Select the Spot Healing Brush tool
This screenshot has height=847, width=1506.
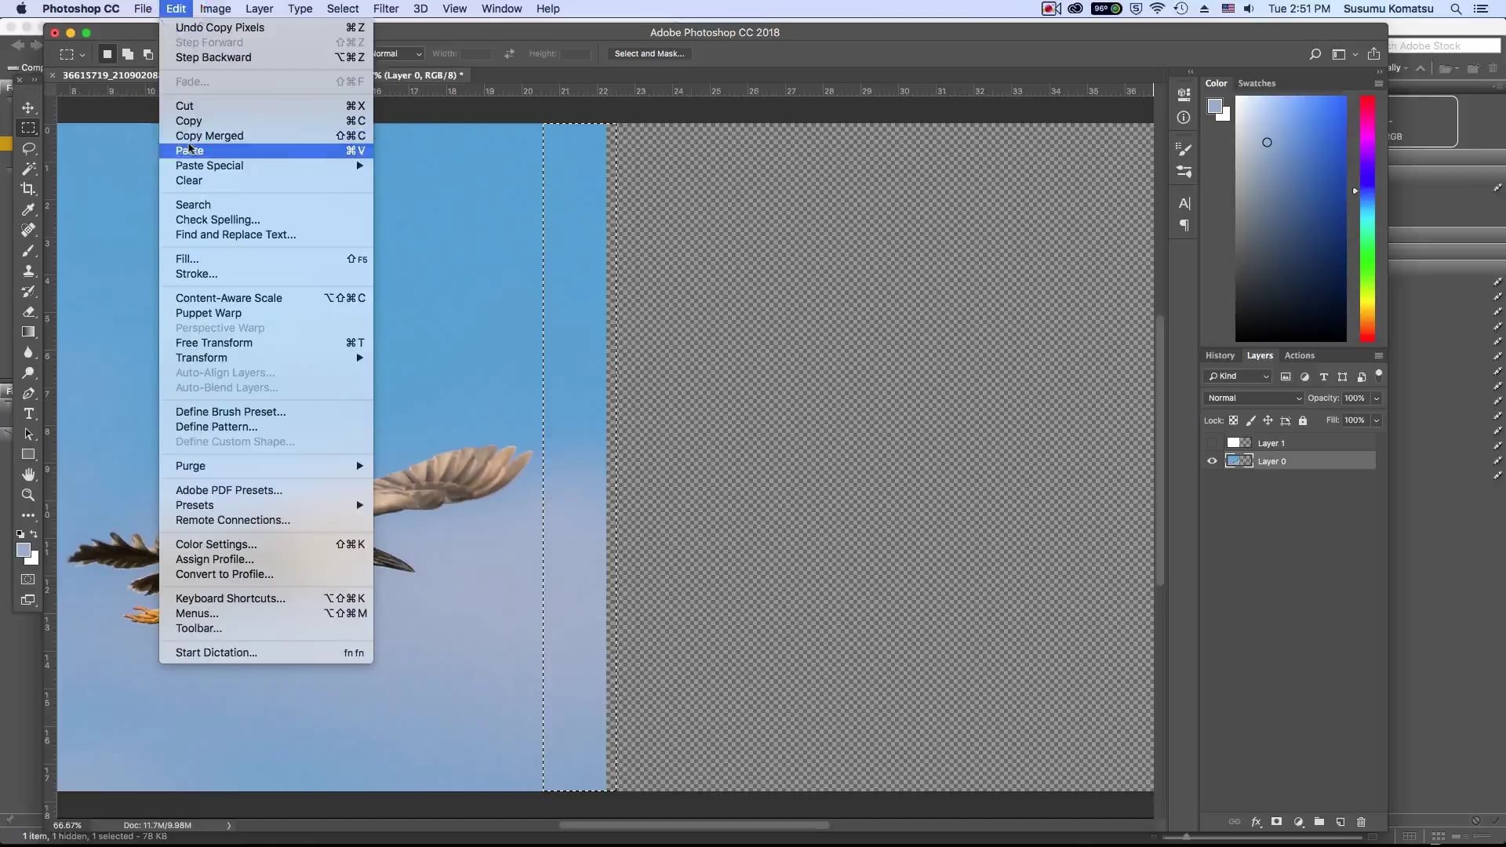click(x=28, y=230)
